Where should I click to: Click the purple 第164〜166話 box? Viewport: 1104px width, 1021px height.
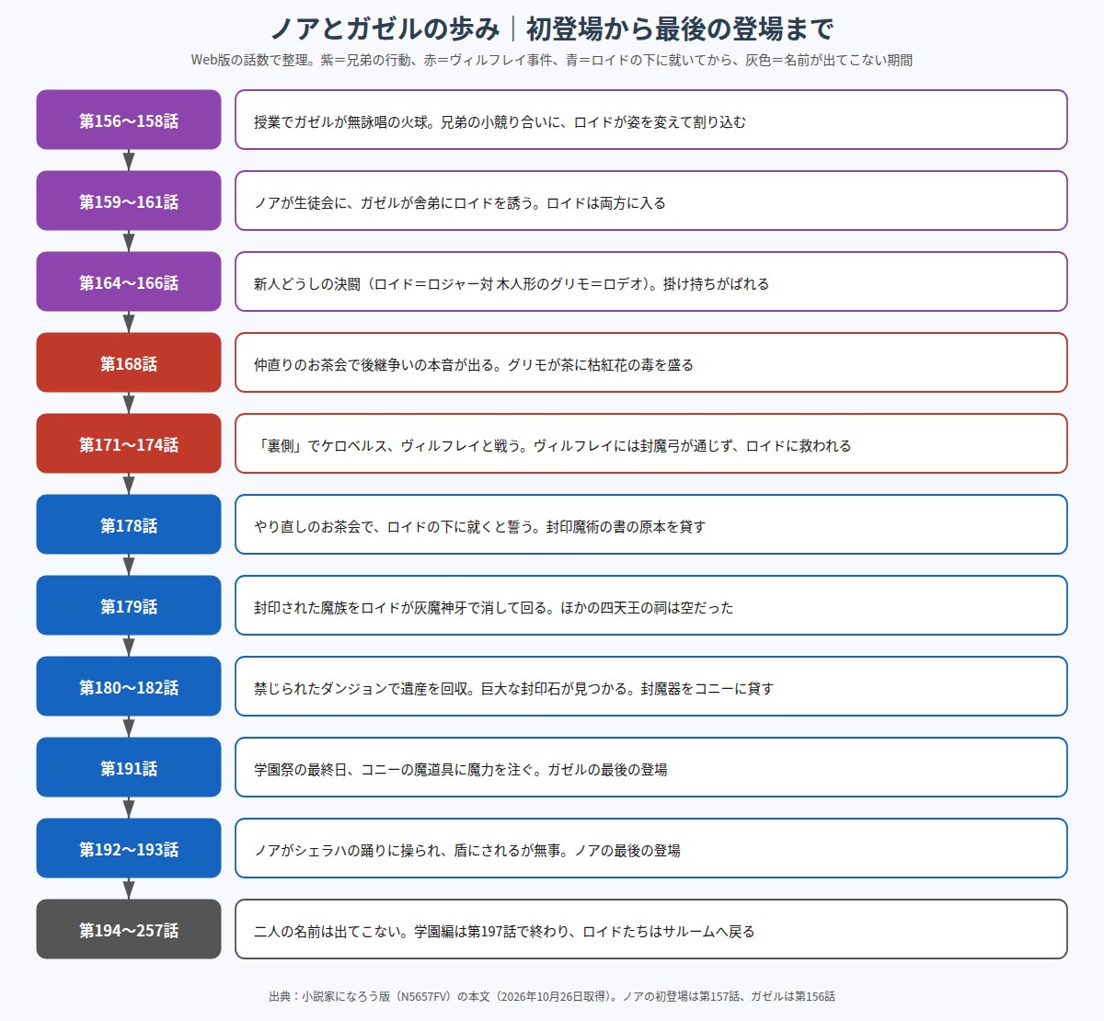(x=129, y=281)
